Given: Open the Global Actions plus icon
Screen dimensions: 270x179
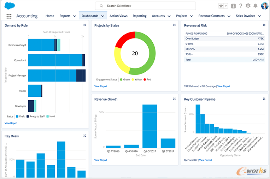Looking at the screenshot, I should click(233, 6).
